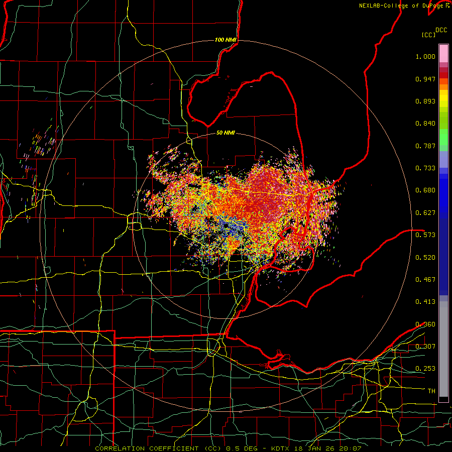Click the TH threshold label
Viewport: 452px width, 452px height.
point(431,391)
